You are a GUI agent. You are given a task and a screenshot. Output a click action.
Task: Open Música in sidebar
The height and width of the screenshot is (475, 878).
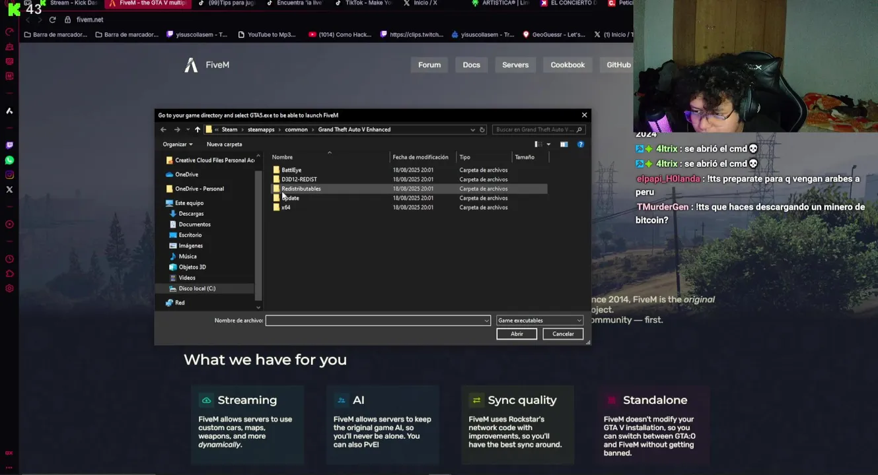pyautogui.click(x=183, y=256)
